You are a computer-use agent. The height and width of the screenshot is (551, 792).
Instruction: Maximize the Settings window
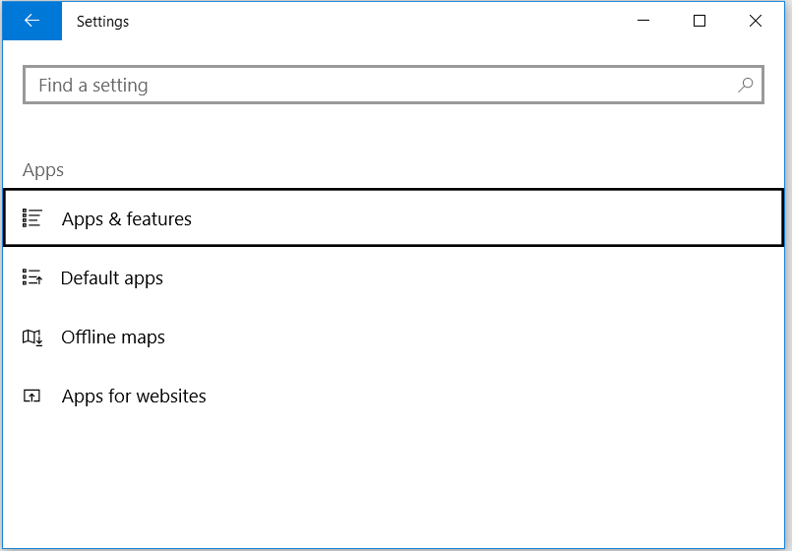click(x=700, y=21)
